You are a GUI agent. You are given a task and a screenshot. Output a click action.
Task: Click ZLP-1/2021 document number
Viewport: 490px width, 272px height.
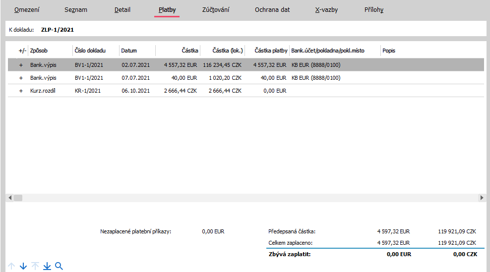58,30
